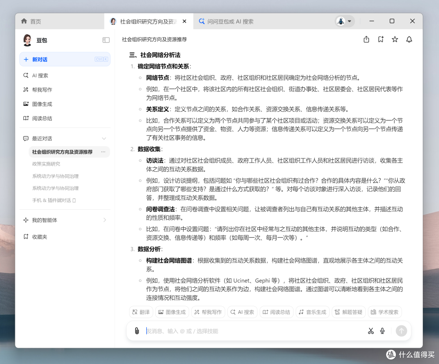
Task: Open 手机 & 插件端对话
Action: (x=54, y=200)
